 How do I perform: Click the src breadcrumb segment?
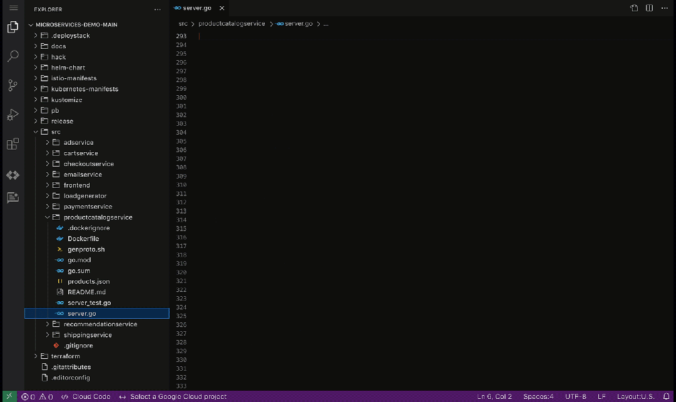(x=183, y=24)
